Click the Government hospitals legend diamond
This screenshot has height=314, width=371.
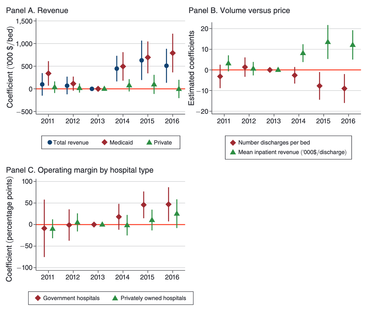pyautogui.click(x=38, y=298)
